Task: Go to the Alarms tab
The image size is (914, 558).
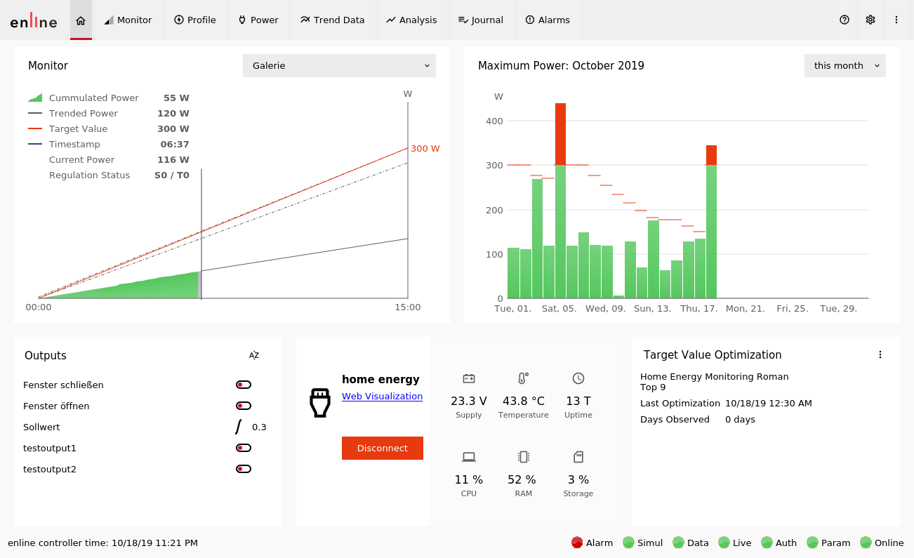Action: 547,20
